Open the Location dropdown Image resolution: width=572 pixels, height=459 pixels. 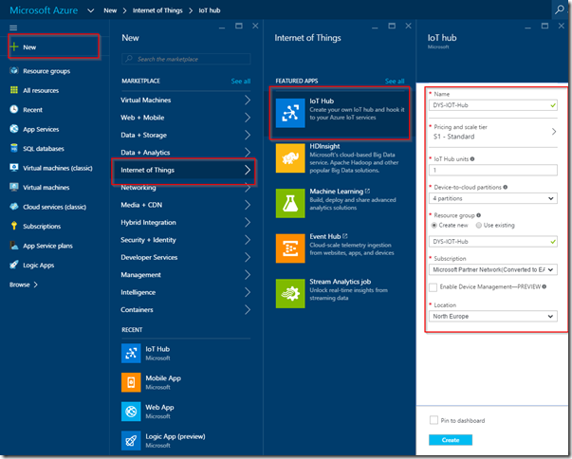pos(493,316)
